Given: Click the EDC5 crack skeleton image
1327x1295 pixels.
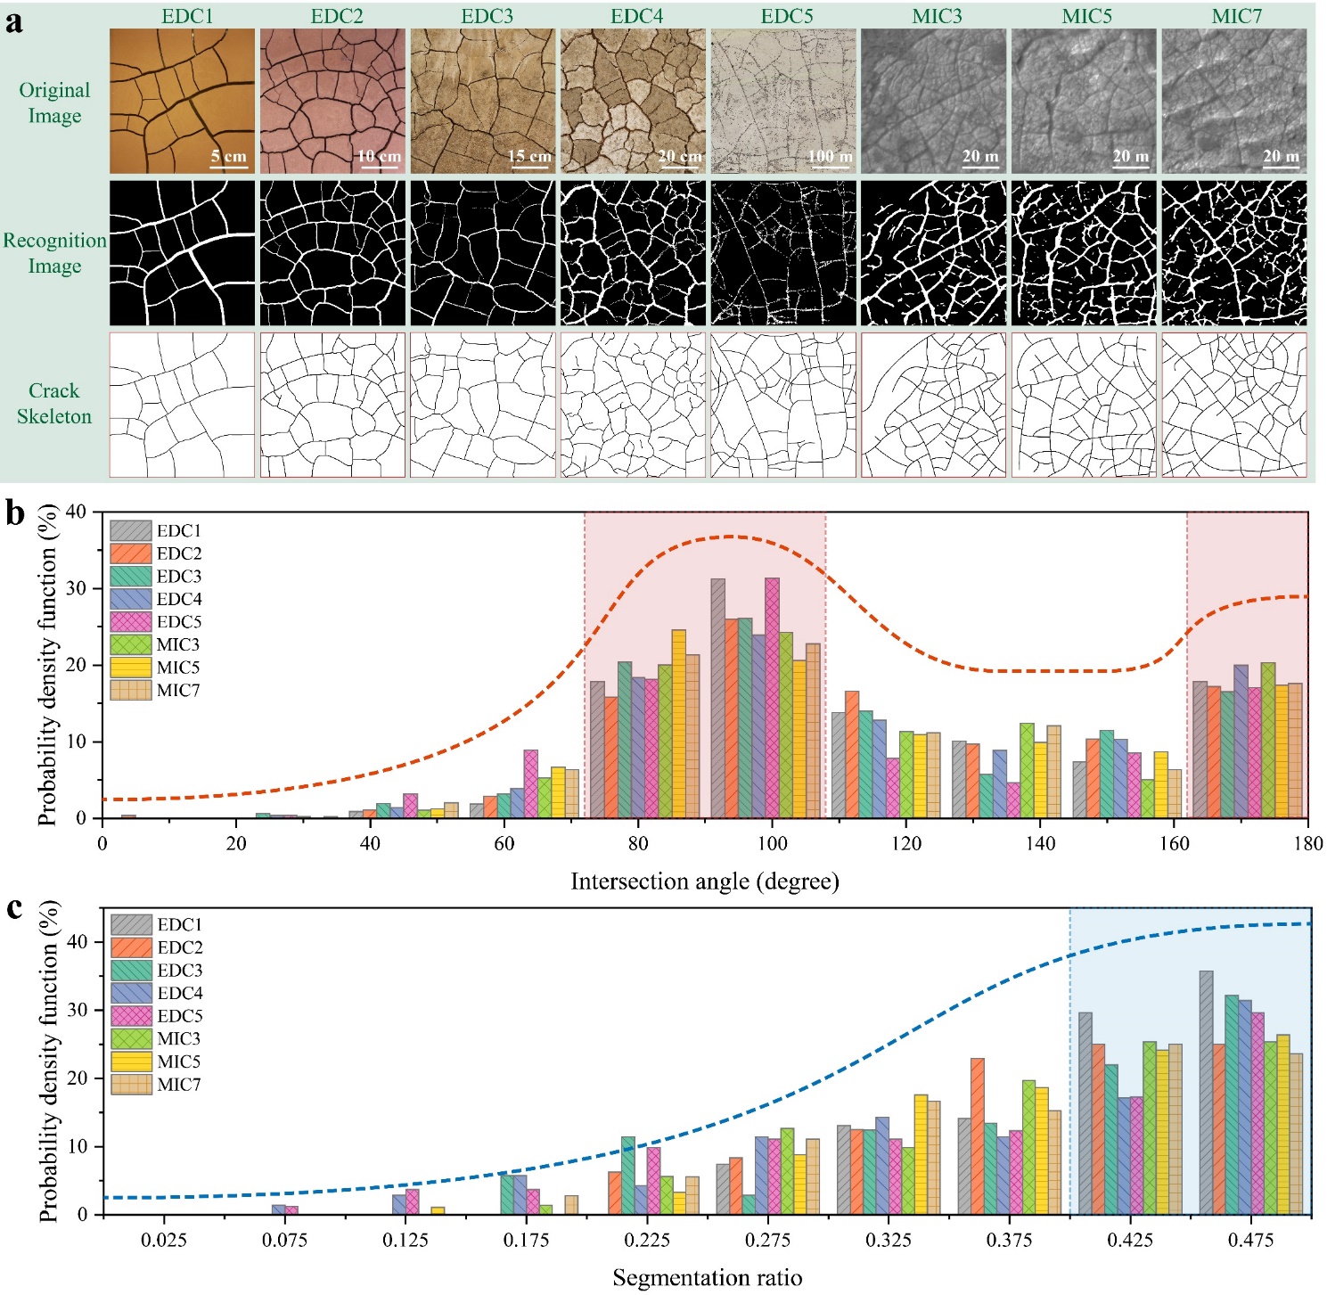Looking at the screenshot, I should 783,406.
